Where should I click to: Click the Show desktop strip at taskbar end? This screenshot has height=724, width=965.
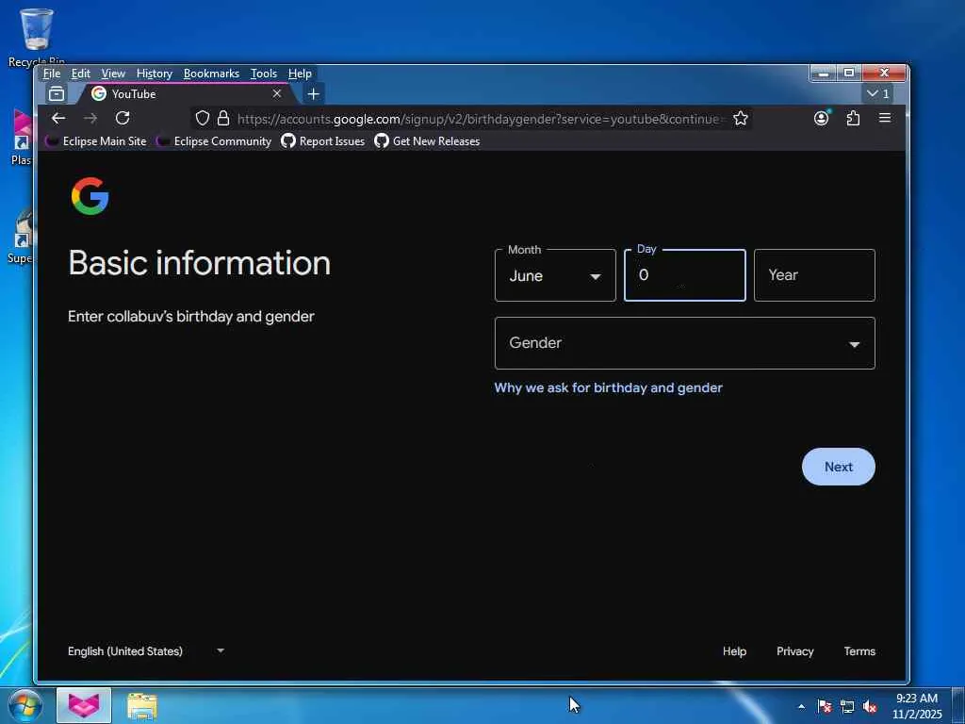point(958,706)
